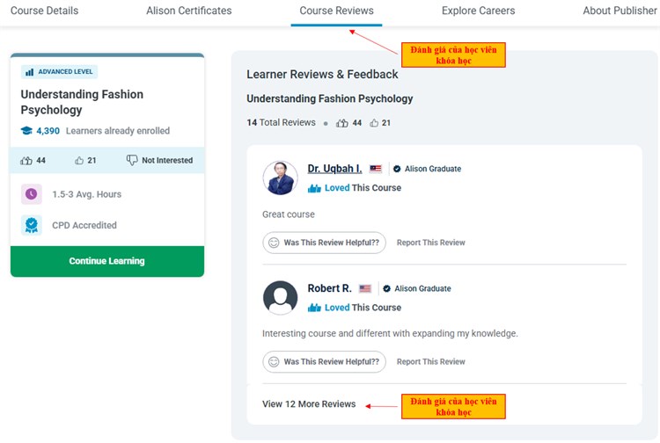Click the purple clock average hours icon

click(31, 194)
